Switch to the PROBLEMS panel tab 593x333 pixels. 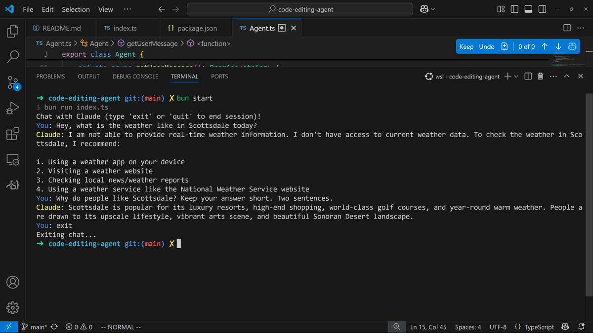(50, 76)
